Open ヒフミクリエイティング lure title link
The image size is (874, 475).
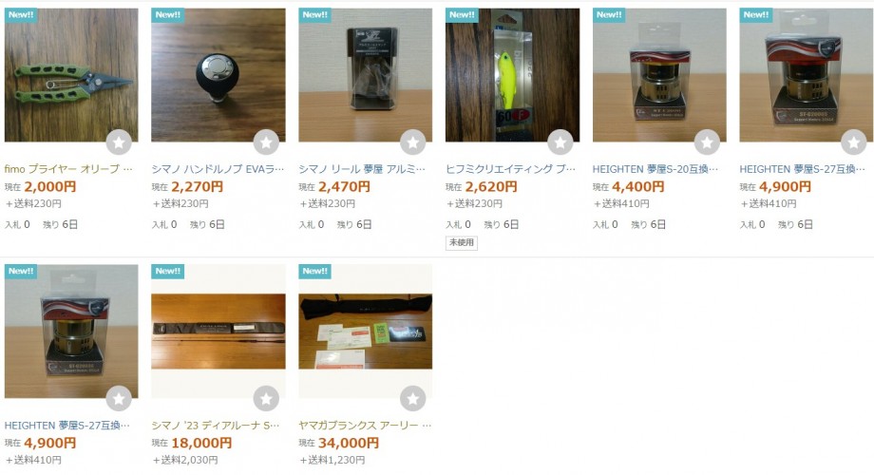pyautogui.click(x=510, y=168)
